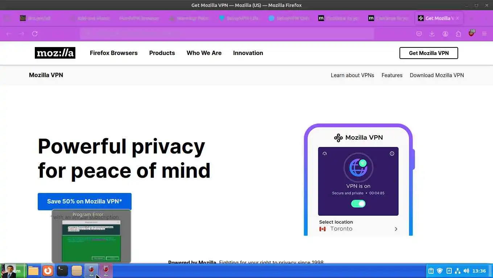Click the Canada flag next to Toronto
The image size is (493, 278).
(322, 229)
